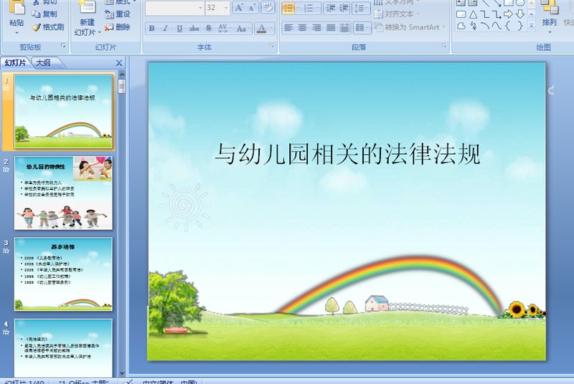Viewport: 574px width, 384px height.
Task: Switch to the 大纲 outline tab
Action: click(43, 62)
